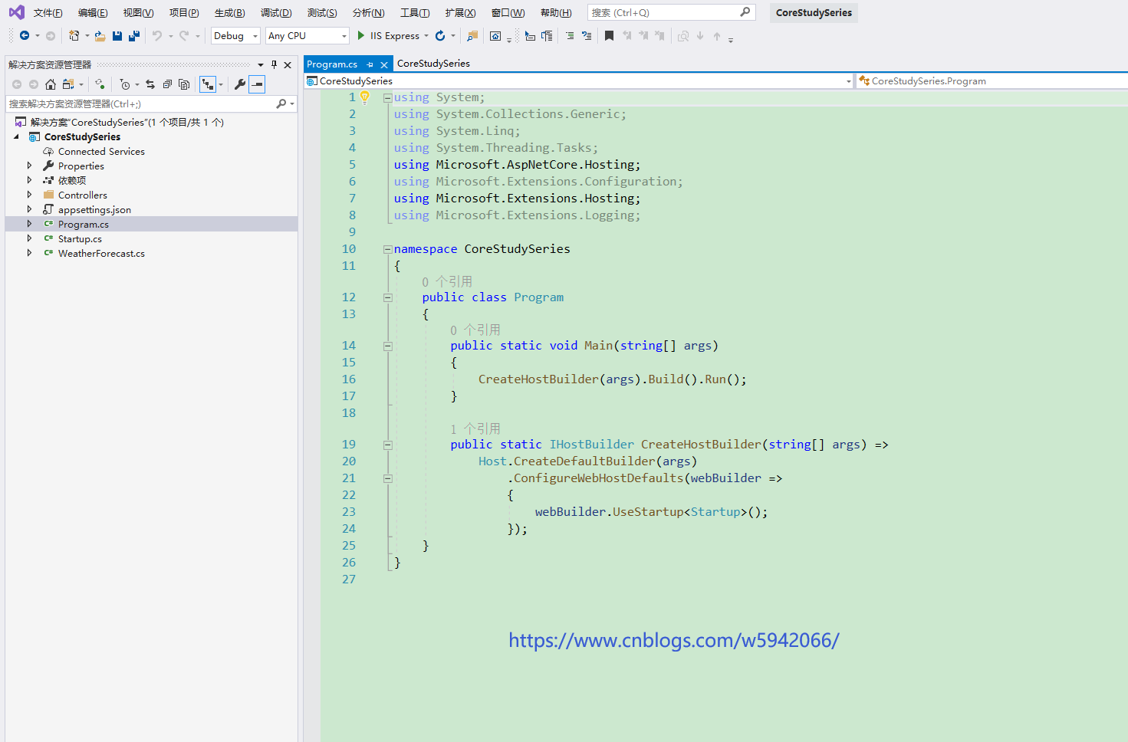Click the Collapse All icon in Solution Explorer
Image resolution: width=1128 pixels, height=742 pixels.
(x=167, y=84)
